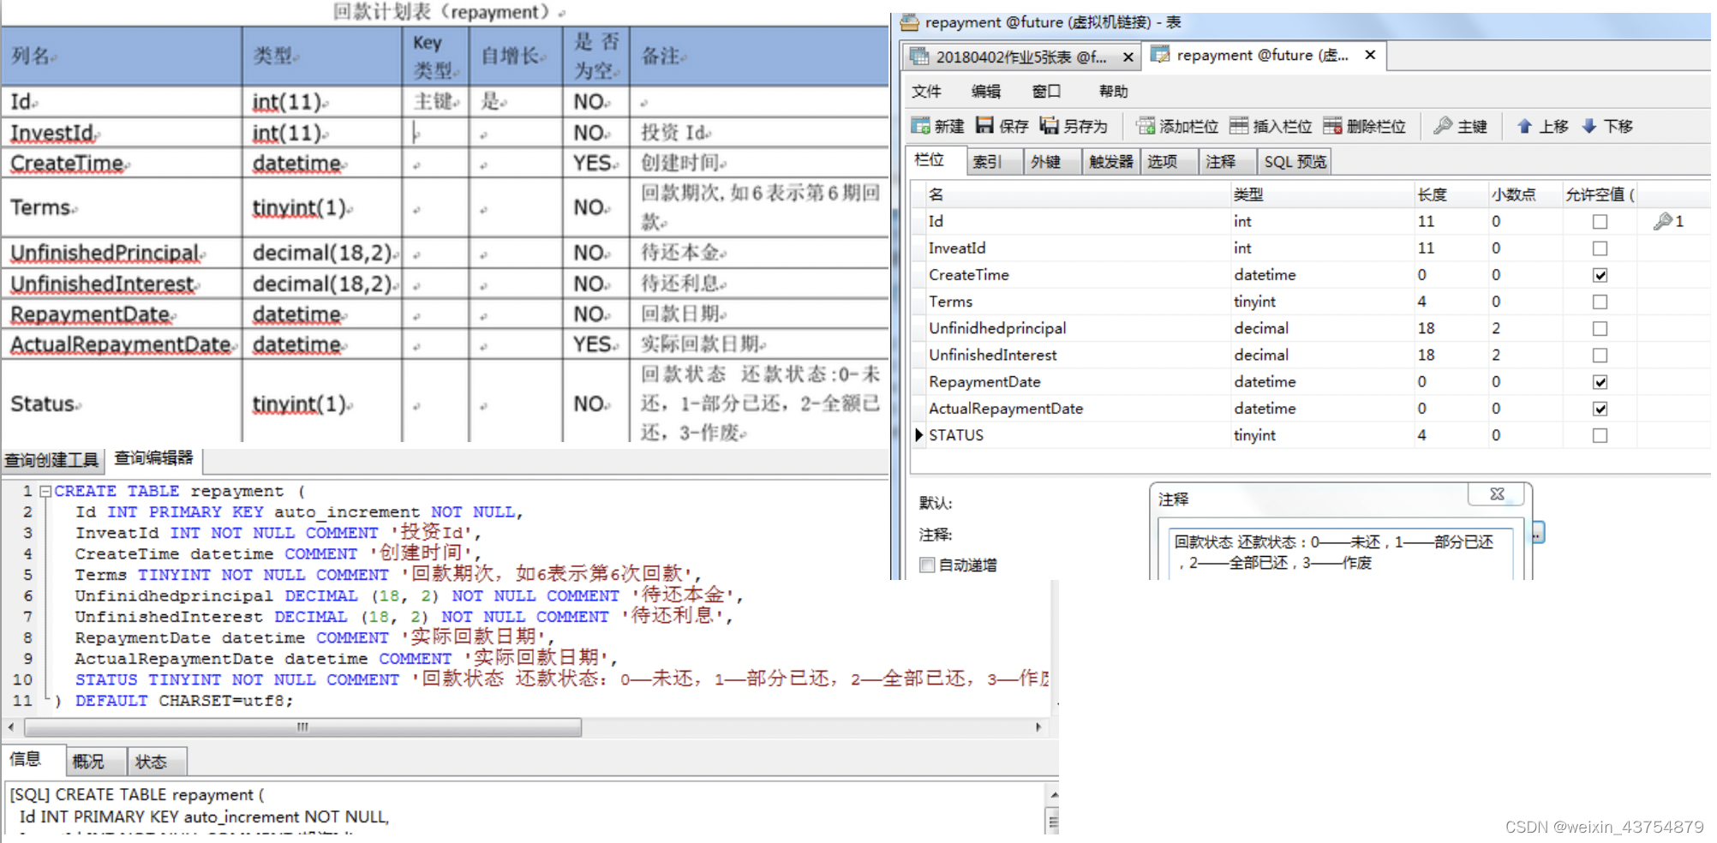Click the ActualRepaymentDate field name cell
This screenshot has height=843, width=1717.
click(x=1078, y=409)
